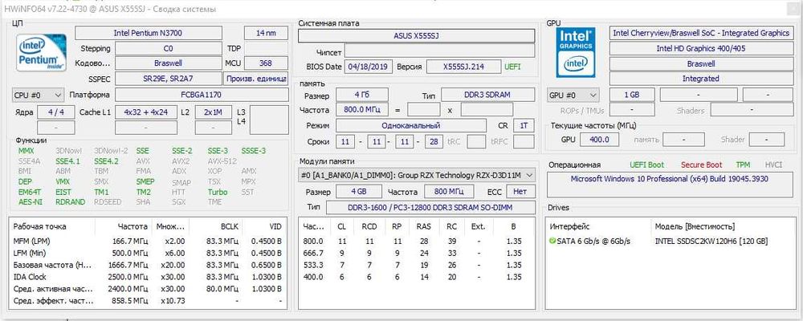This screenshot has width=803, height=321.
Task: Click the GPU memory 1 GB field
Action: click(632, 95)
